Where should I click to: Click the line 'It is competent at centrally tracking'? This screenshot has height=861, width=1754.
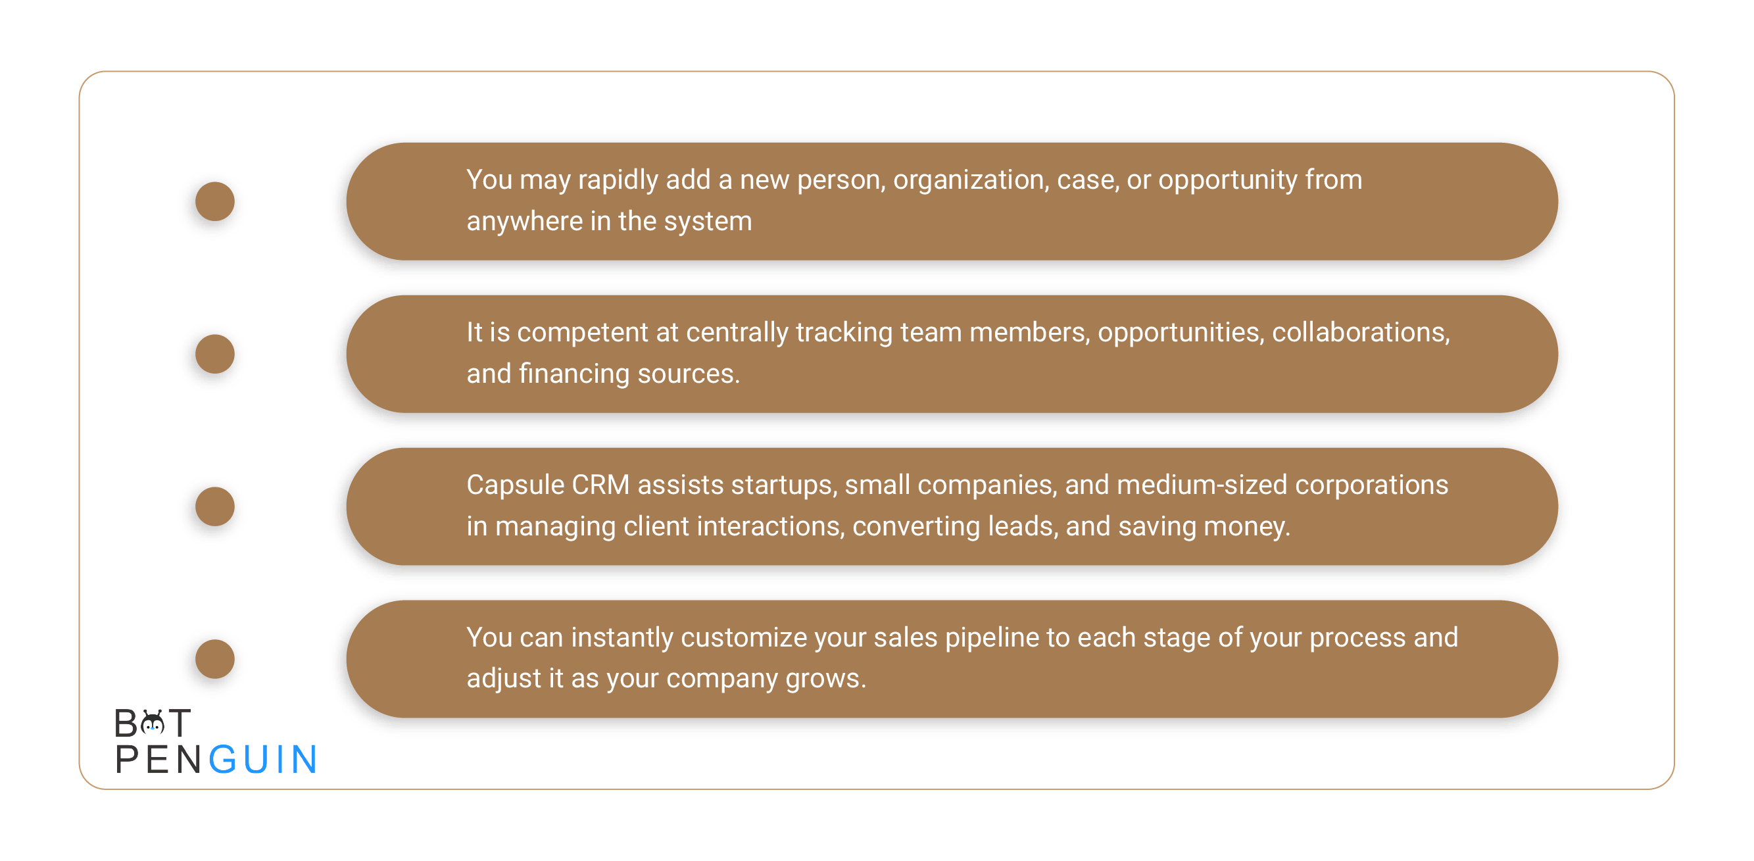click(958, 333)
